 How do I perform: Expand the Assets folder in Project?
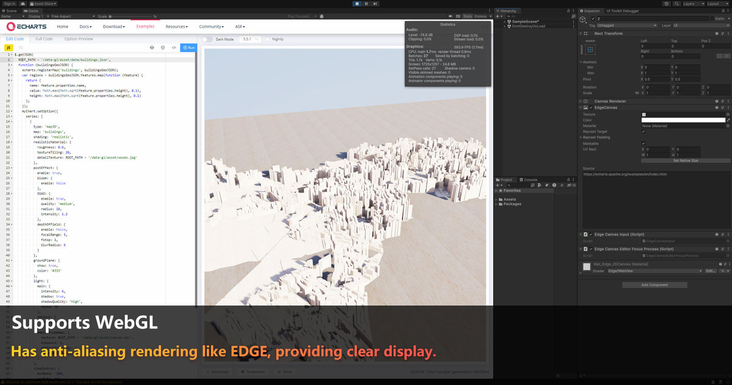497,200
